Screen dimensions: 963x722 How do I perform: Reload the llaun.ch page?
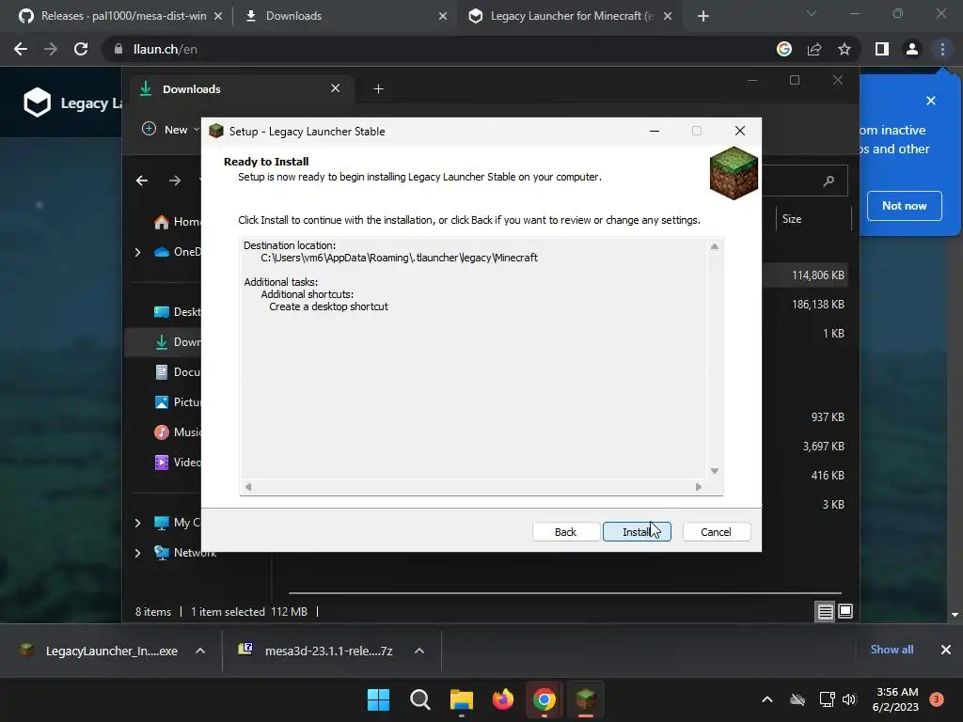pyautogui.click(x=81, y=49)
